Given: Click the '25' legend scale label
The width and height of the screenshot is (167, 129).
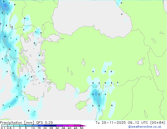Looking at the screenshot, I should 51,128.
